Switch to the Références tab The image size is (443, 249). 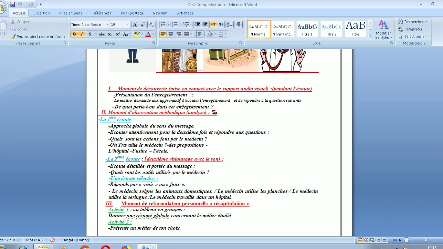pos(102,13)
